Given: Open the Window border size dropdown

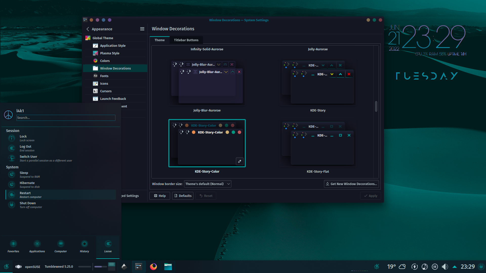Looking at the screenshot, I should tap(208, 184).
